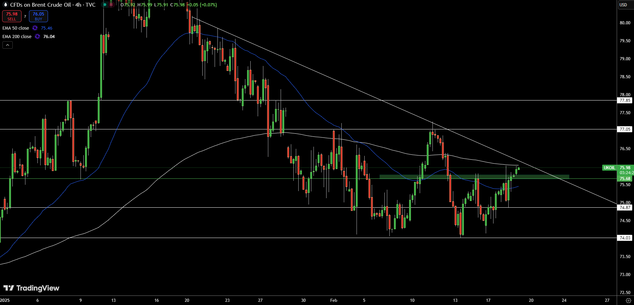Select the green 75.68 line price label
This screenshot has width=634, height=305.
point(625,179)
